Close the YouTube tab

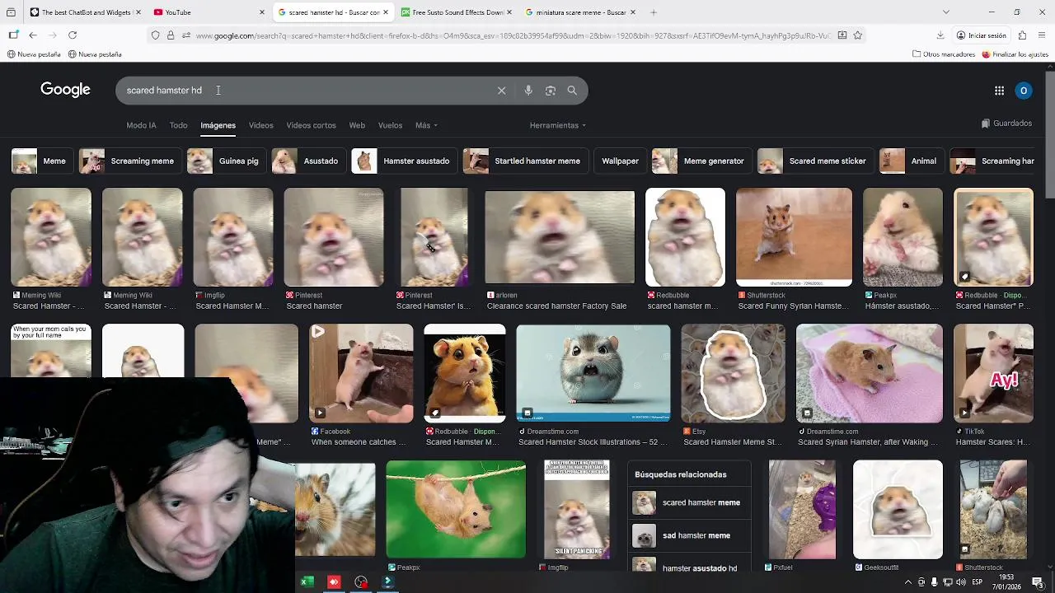262,12
